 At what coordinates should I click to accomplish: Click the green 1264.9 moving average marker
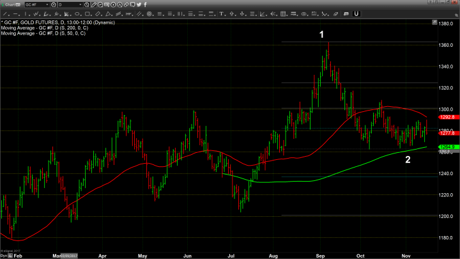tap(445, 147)
